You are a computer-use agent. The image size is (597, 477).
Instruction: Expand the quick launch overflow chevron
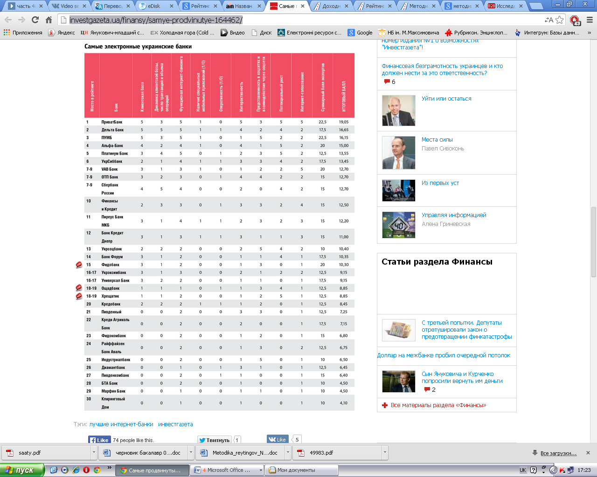point(110,467)
